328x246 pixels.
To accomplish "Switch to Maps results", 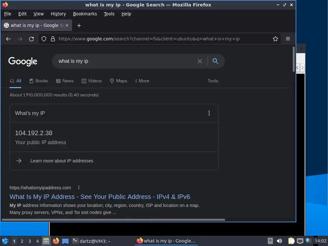I will click(x=119, y=81).
